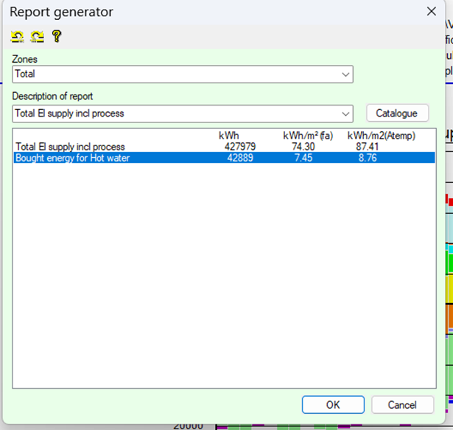Click the undo arrow toolbar icon
The image size is (453, 430).
[18, 36]
